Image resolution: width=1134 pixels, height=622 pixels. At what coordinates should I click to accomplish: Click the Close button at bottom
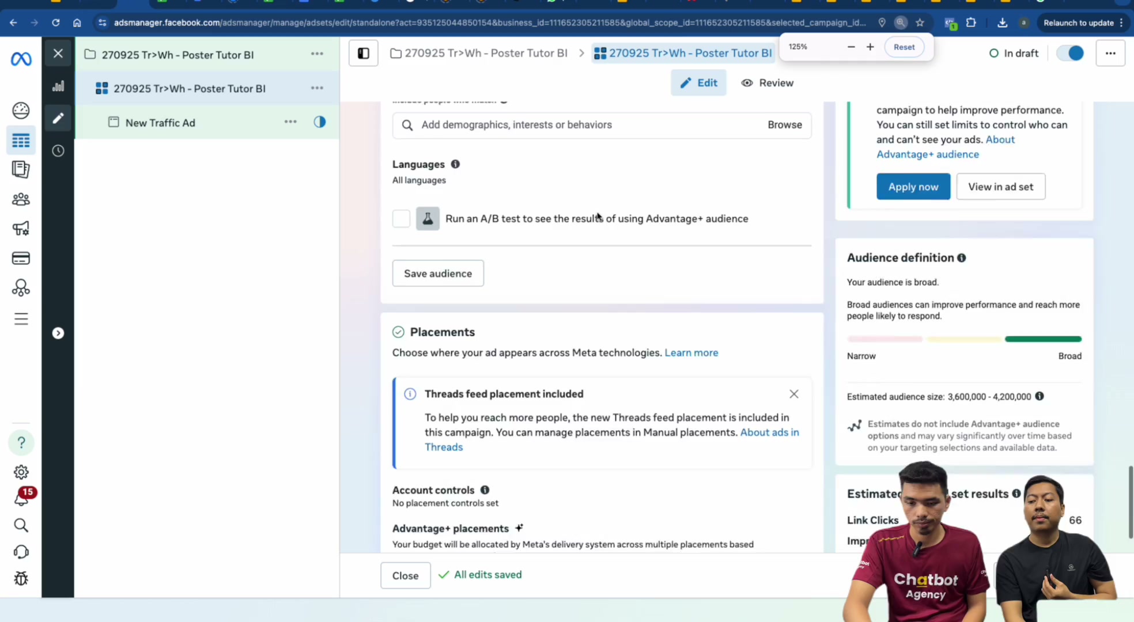pos(405,575)
